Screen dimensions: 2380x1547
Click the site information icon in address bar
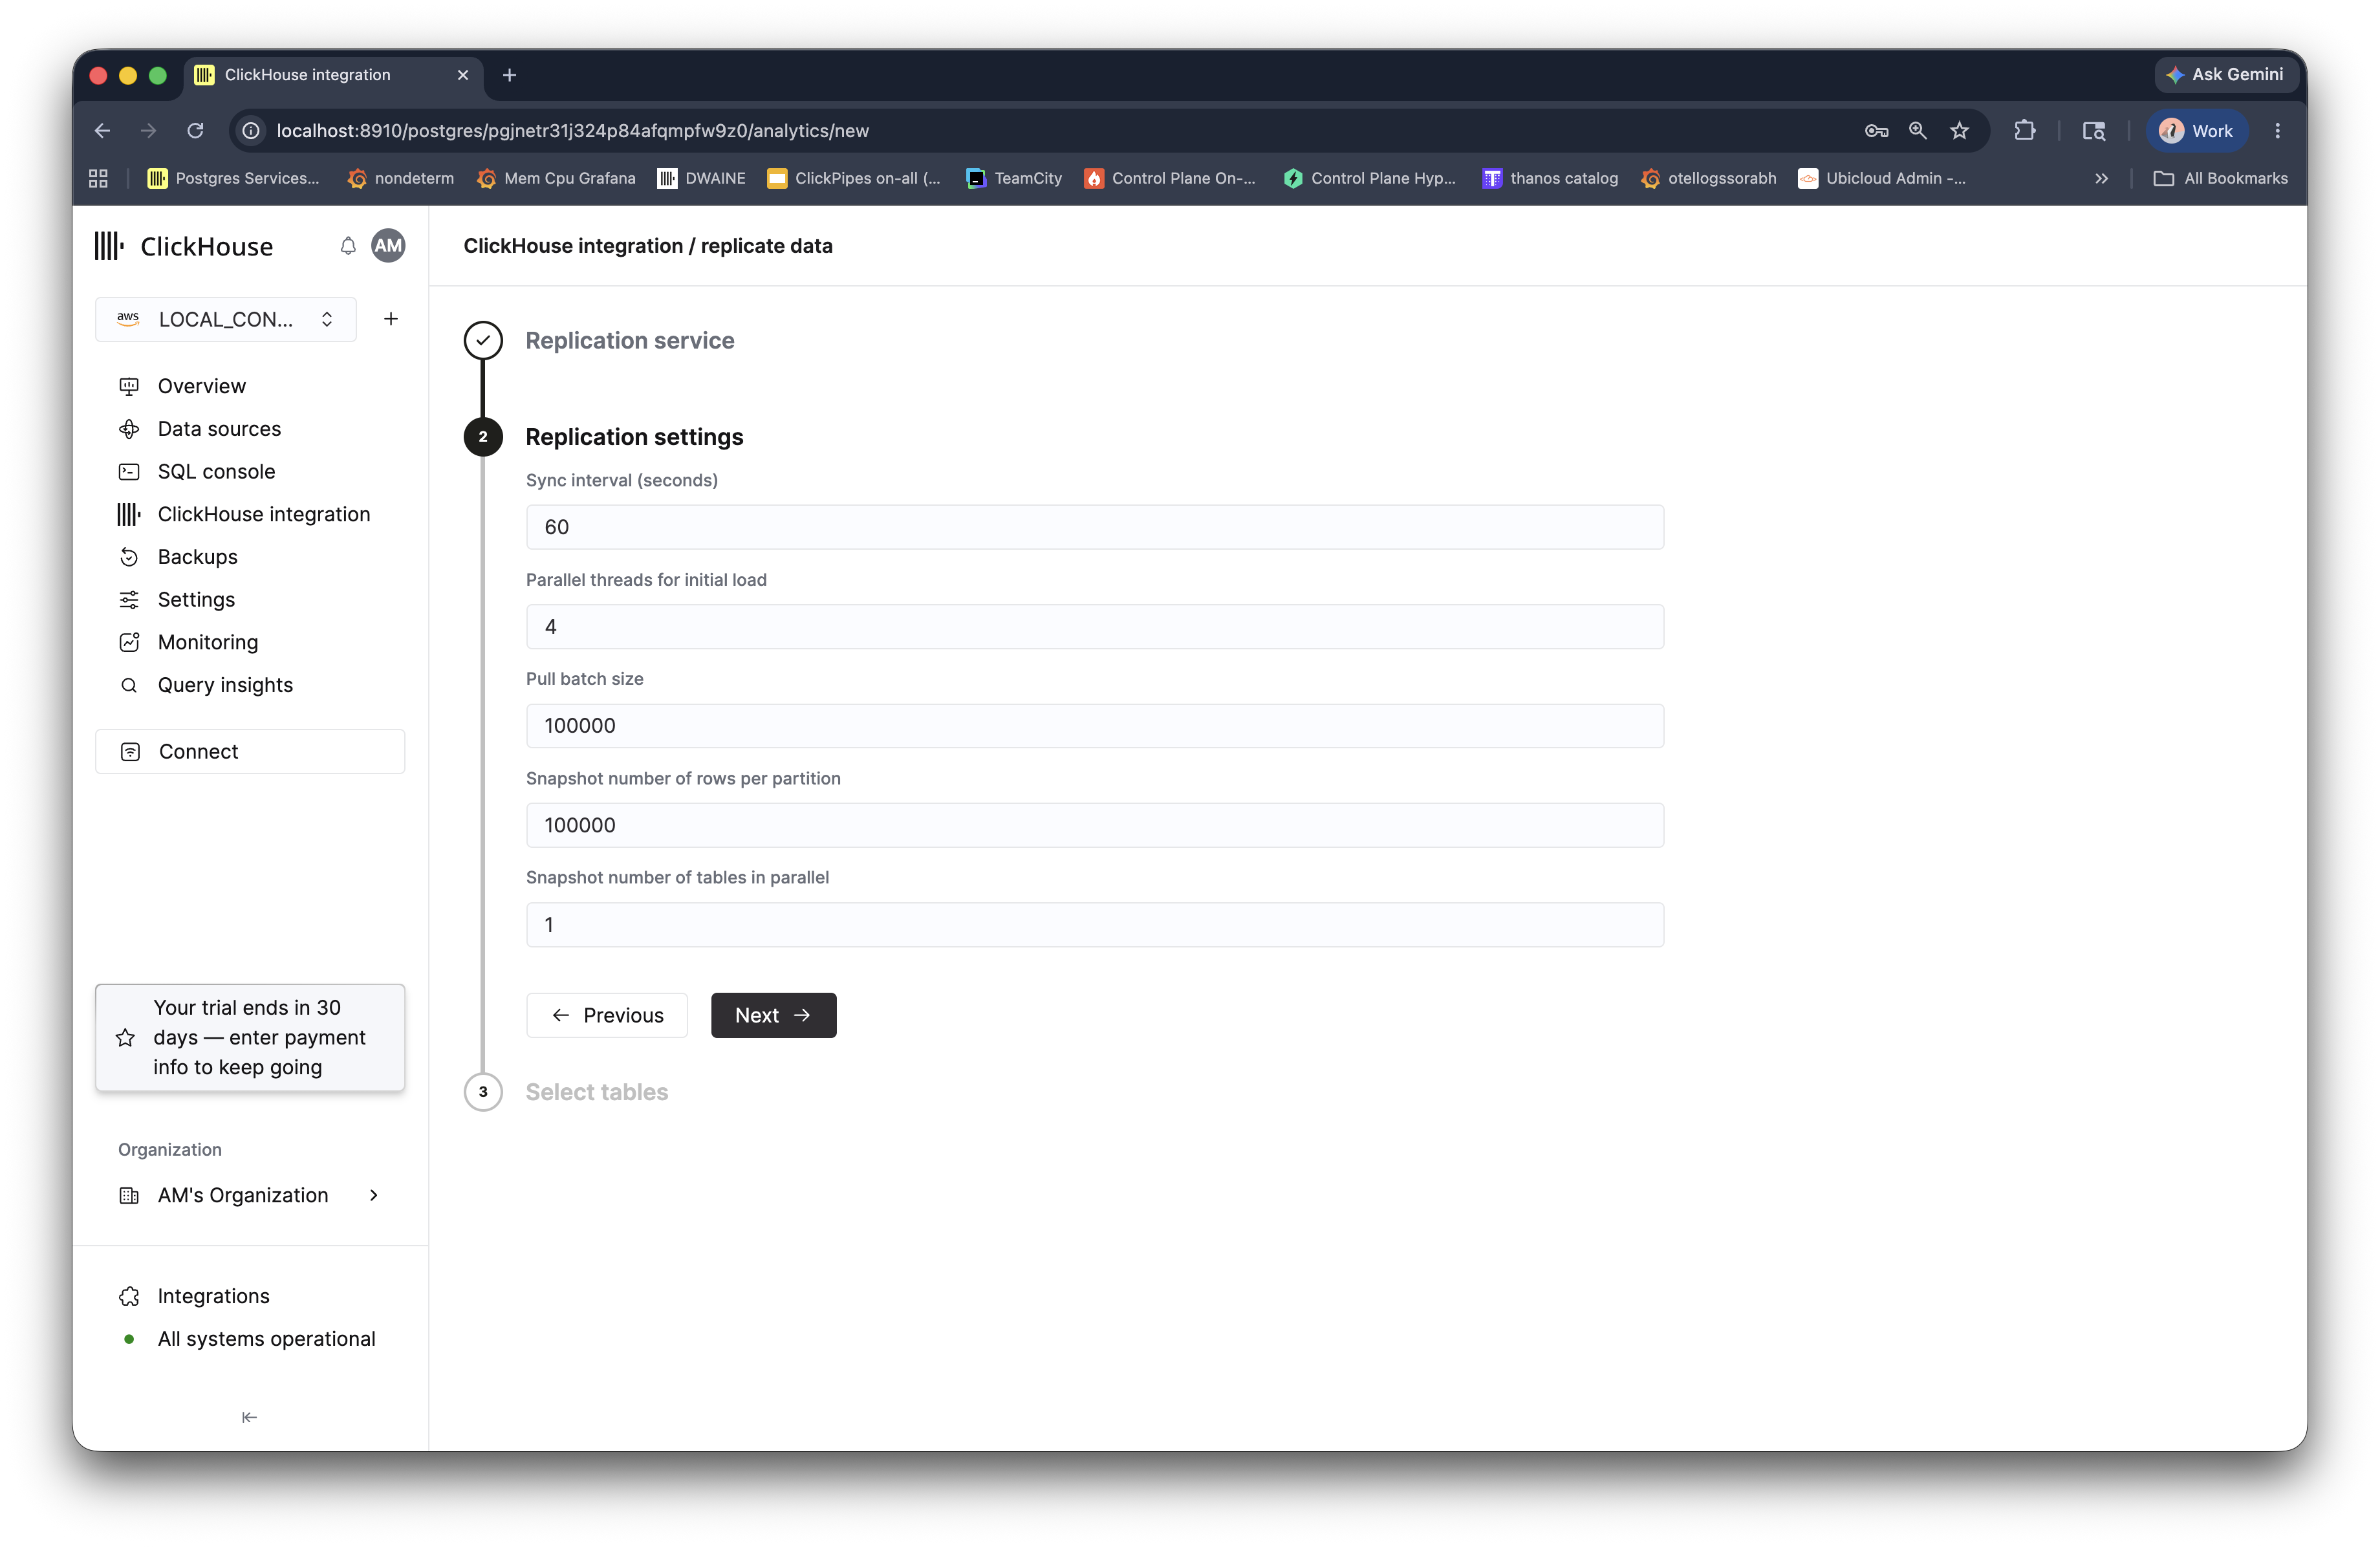pos(252,131)
